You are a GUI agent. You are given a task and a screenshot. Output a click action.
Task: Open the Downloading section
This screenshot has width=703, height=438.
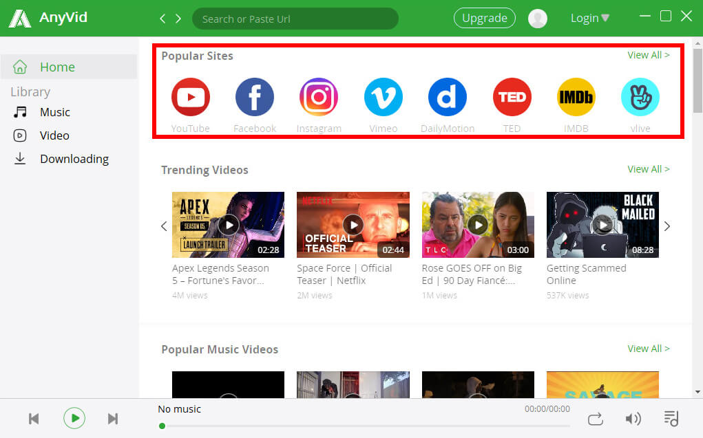tap(61, 159)
